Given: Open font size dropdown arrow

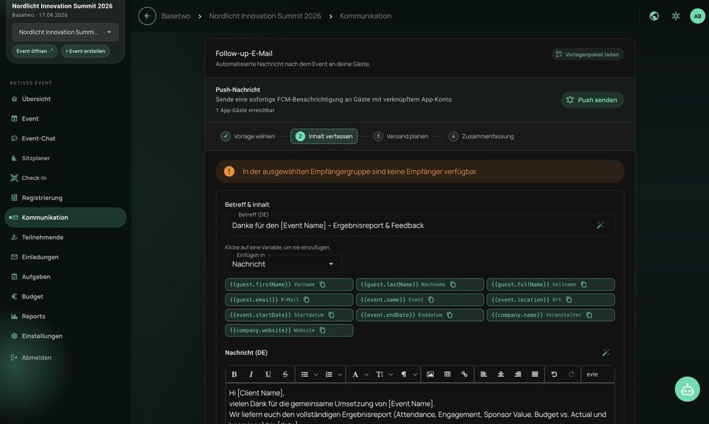Looking at the screenshot, I should (391, 374).
